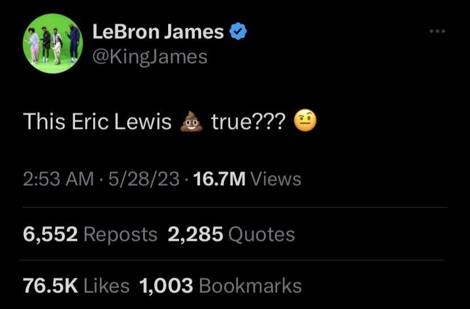The height and width of the screenshot is (309, 470).
Task: Click the word Views beside 16.7M
Action: (x=276, y=179)
